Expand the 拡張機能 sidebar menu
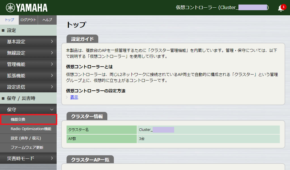Viewport: 290px width, 170px height. click(x=28, y=75)
